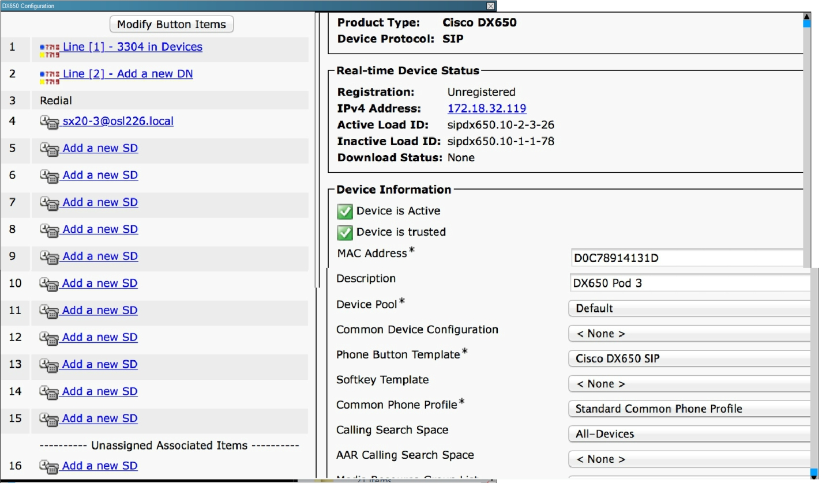This screenshot has height=491, width=826.
Task: Click the Redial label in row 3
Action: [56, 101]
